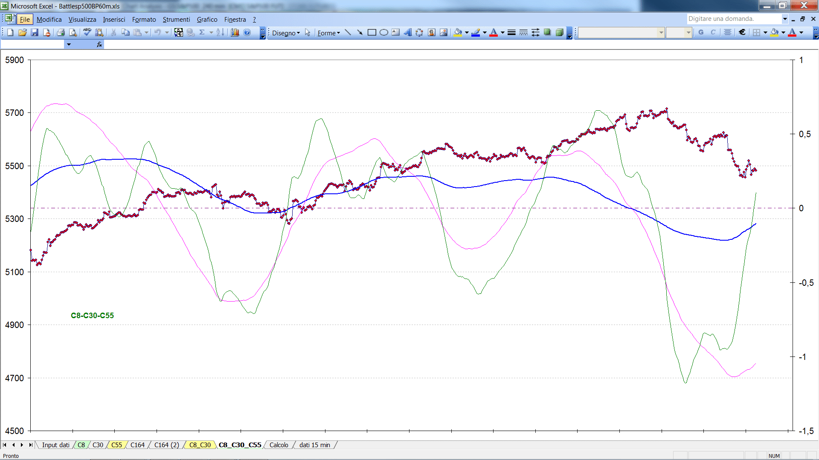
Task: Expand the Name Box dropdown arrow
Action: (x=69, y=44)
